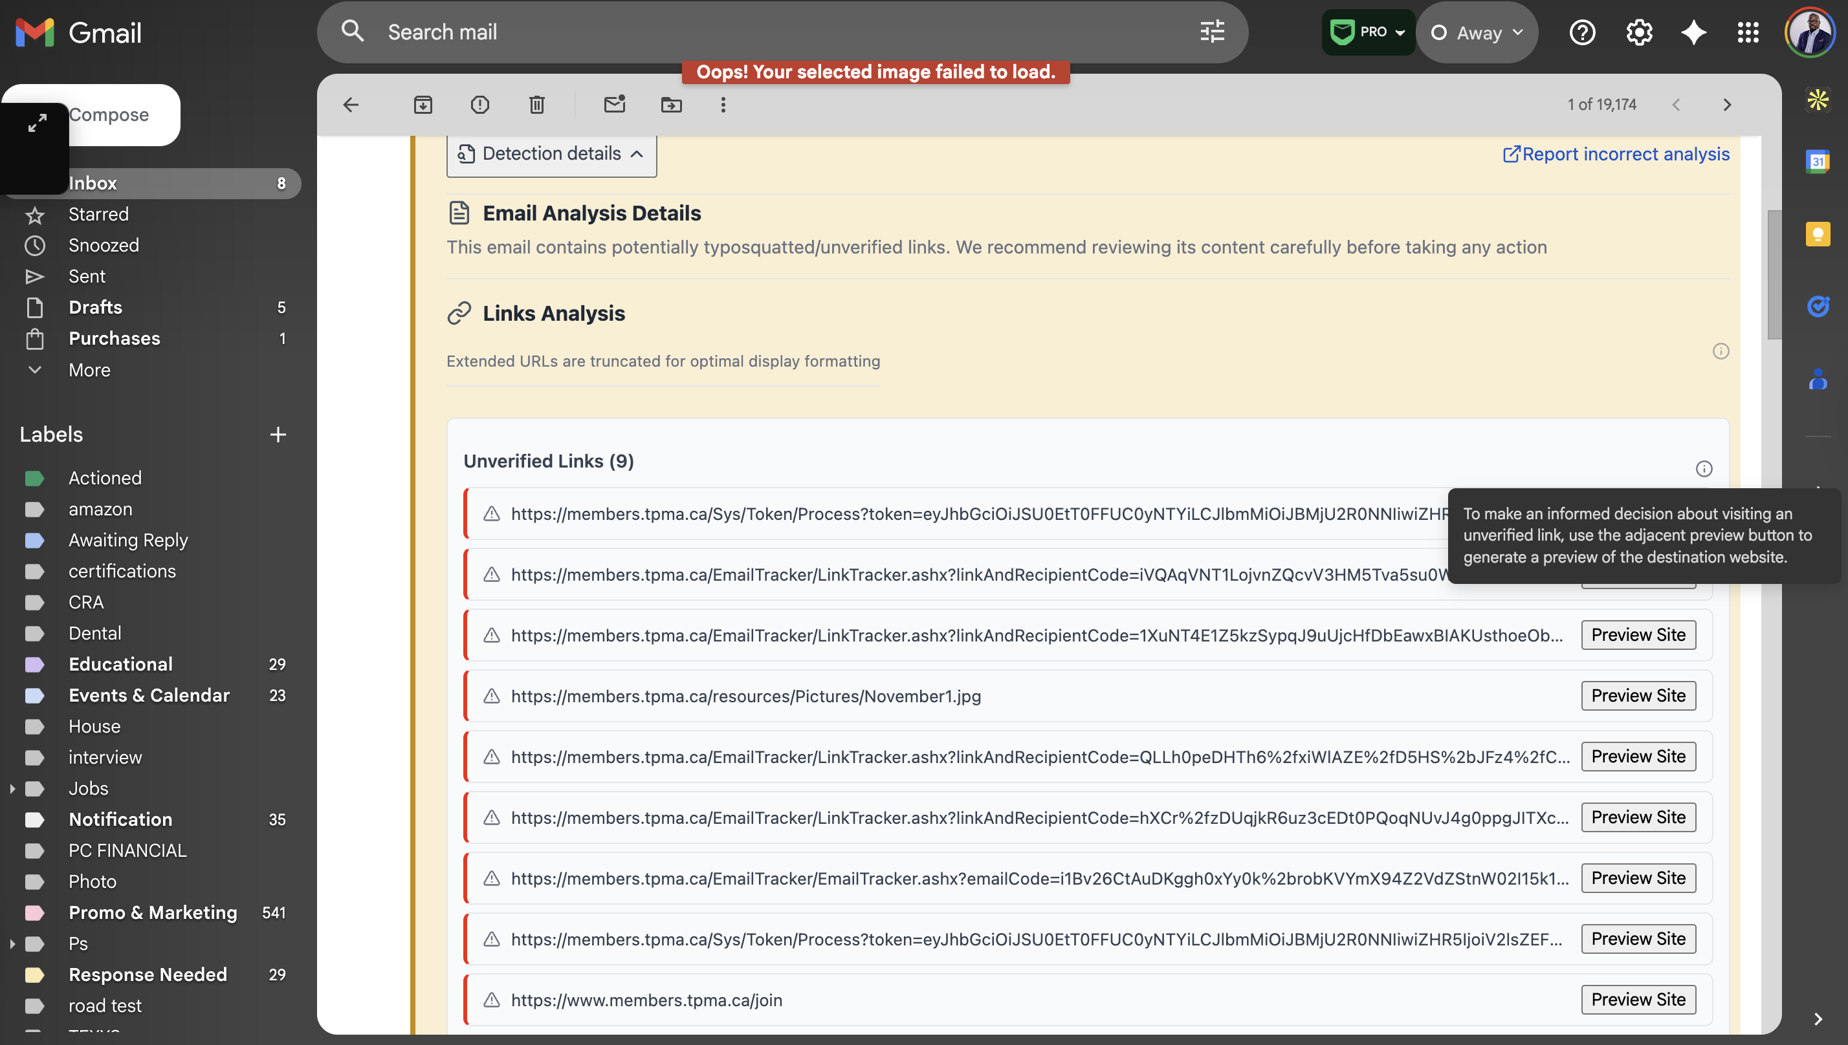Select the green Actioned label swatch

point(35,477)
